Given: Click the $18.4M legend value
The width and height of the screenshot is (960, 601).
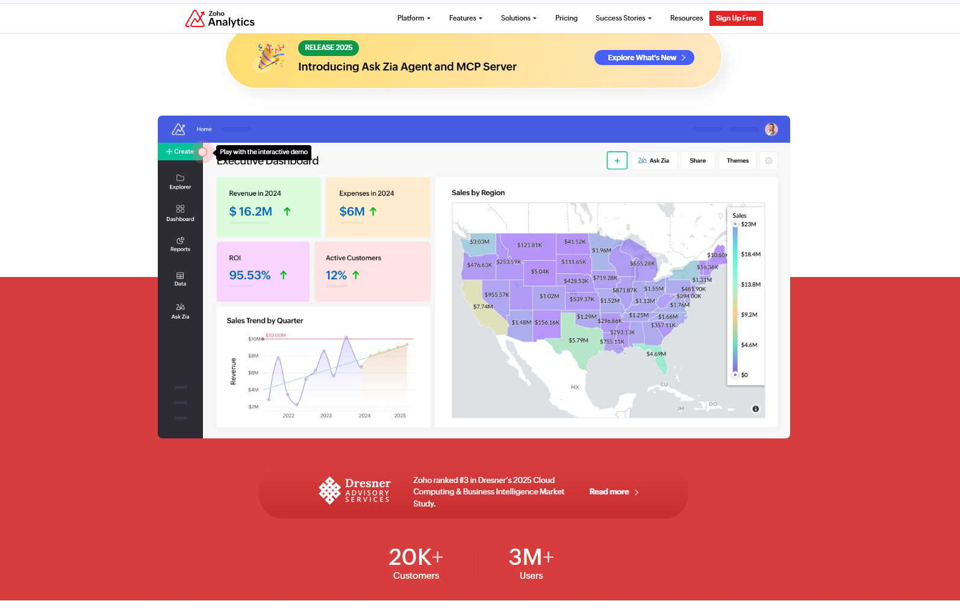Looking at the screenshot, I should coord(750,254).
